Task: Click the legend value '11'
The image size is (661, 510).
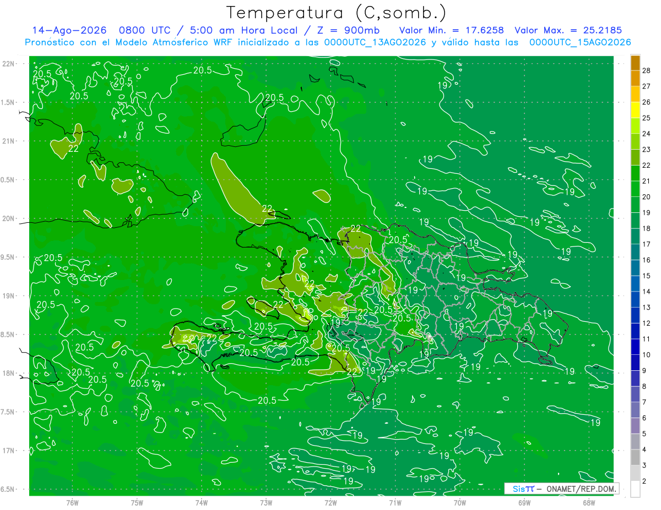Action: pyautogui.click(x=647, y=339)
